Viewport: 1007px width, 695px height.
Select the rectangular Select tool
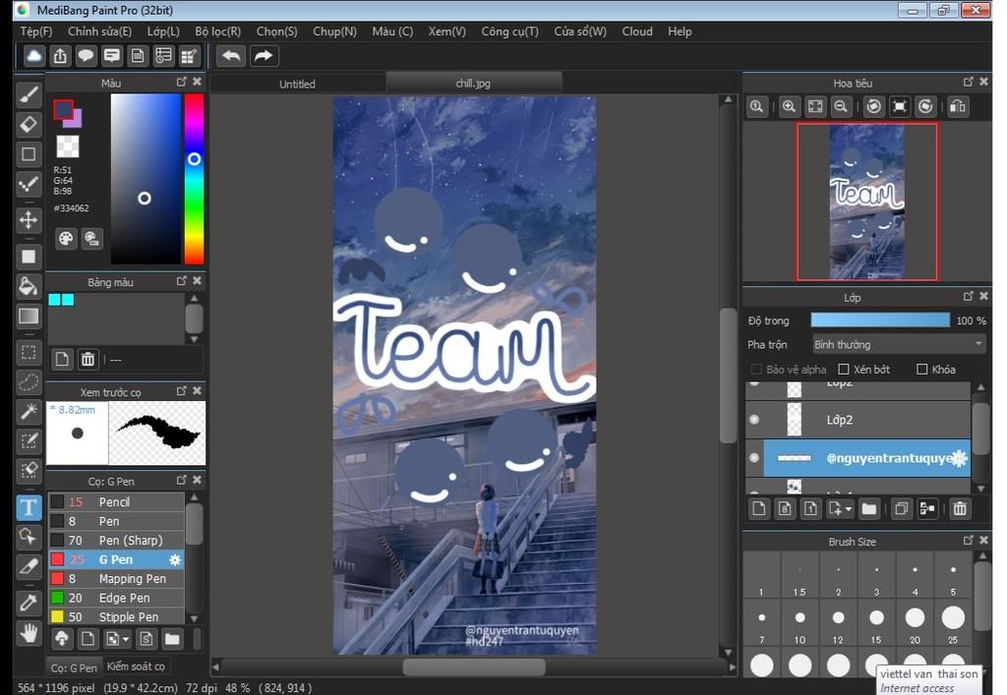29,352
